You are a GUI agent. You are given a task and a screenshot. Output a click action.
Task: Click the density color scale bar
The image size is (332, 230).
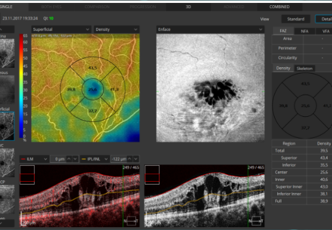tap(21, 86)
